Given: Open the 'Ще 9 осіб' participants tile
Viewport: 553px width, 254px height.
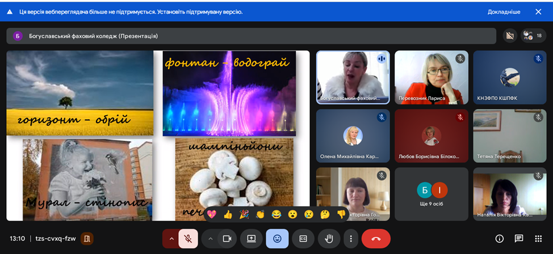Looking at the screenshot, I should [431, 194].
